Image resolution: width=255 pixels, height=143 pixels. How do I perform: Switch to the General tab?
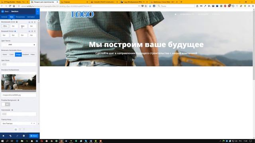(x=4, y=17)
